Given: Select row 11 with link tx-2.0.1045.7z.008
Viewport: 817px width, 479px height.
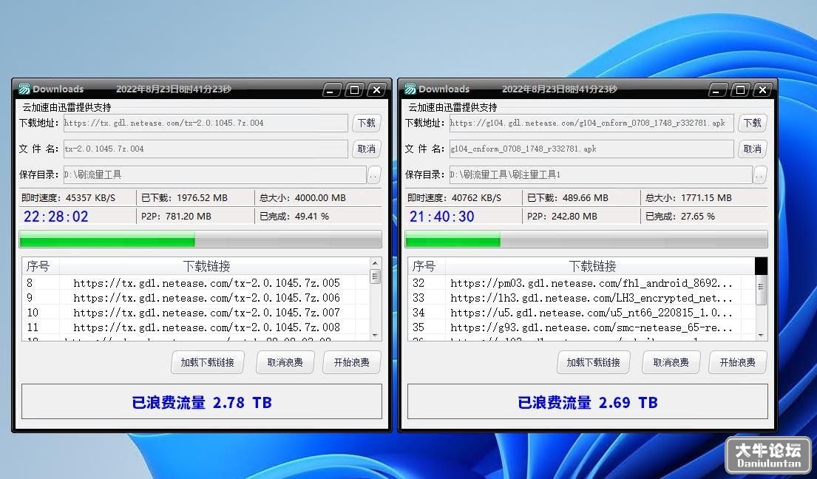Looking at the screenshot, I should pos(196,327).
